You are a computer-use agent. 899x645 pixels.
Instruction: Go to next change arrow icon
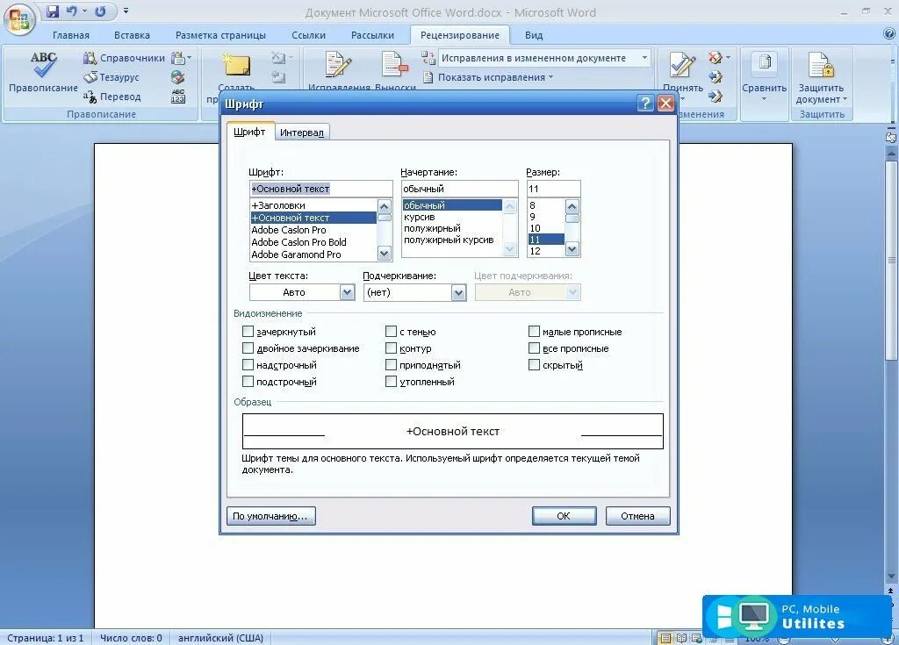pos(715,96)
